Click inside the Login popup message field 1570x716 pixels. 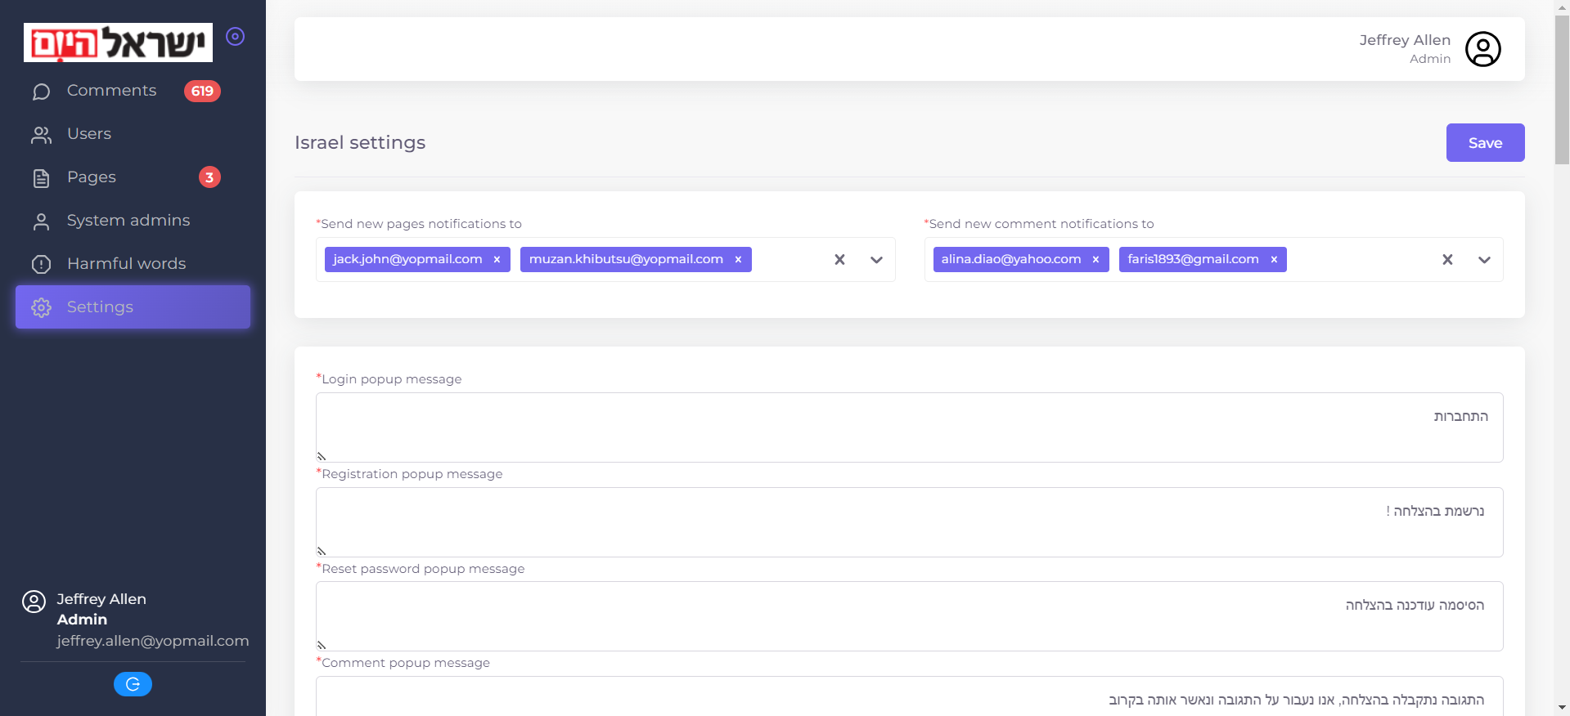pos(909,427)
